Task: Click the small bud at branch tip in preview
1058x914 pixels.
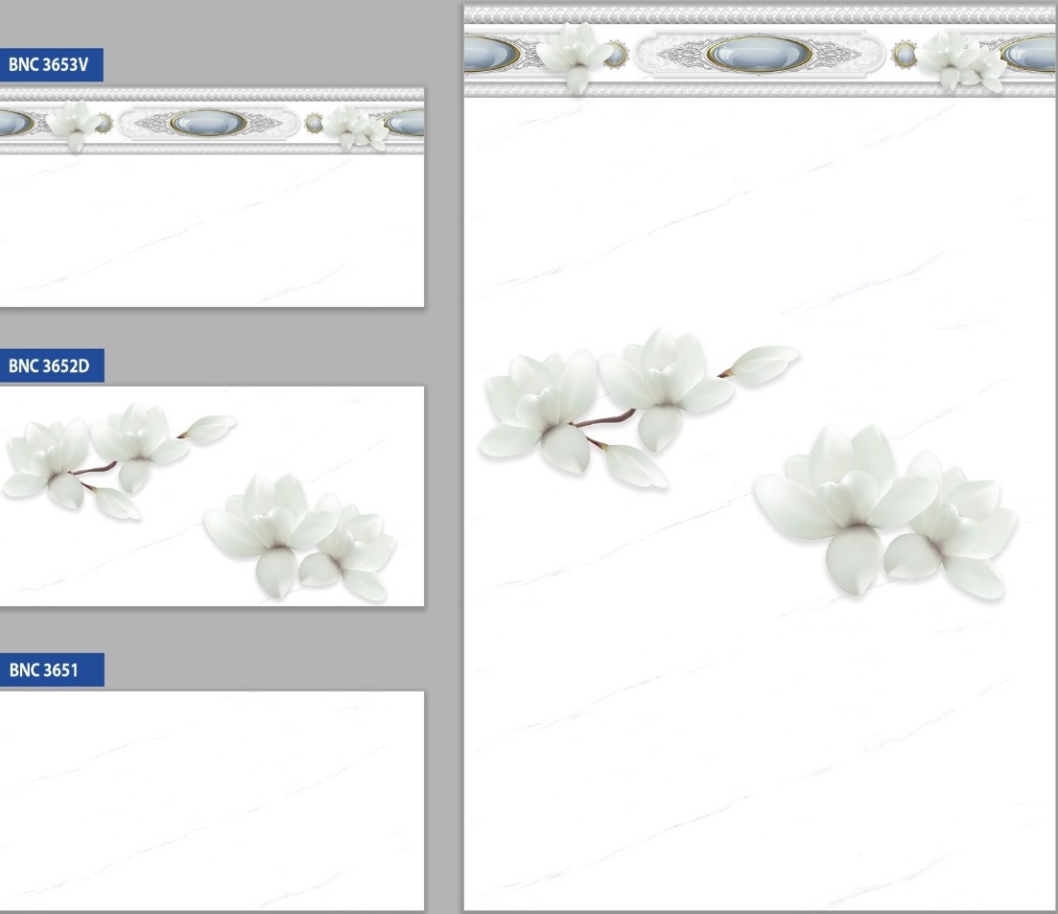Action: click(x=764, y=362)
